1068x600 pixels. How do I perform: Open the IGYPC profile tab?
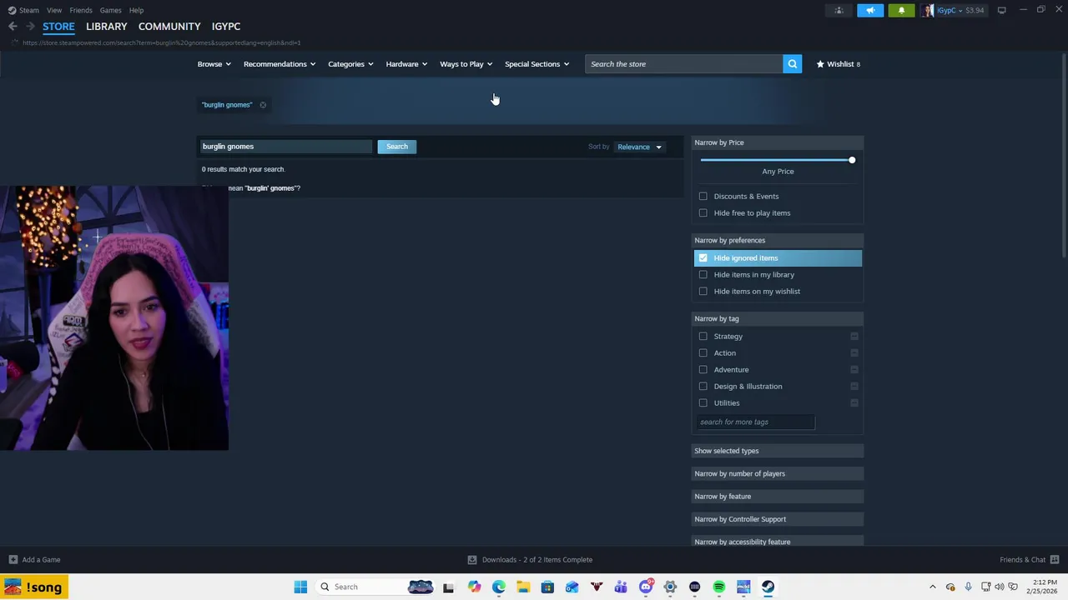226,27
